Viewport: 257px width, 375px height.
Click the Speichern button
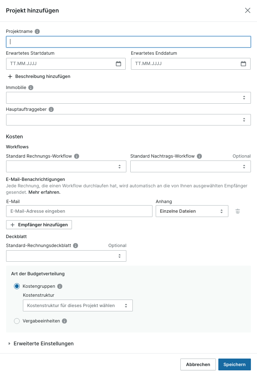click(x=234, y=364)
